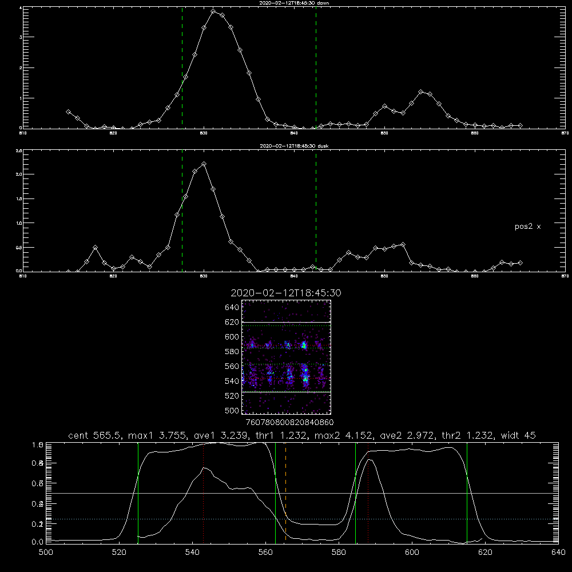The height and width of the screenshot is (572, 572).
Task: Click the small dusk peak diamond near 818
Action: [x=95, y=248]
